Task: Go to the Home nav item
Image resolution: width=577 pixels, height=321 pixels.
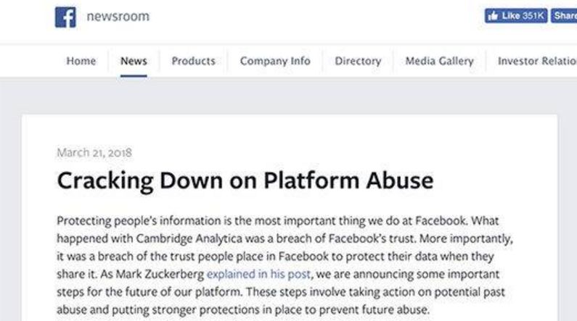Action: (81, 61)
